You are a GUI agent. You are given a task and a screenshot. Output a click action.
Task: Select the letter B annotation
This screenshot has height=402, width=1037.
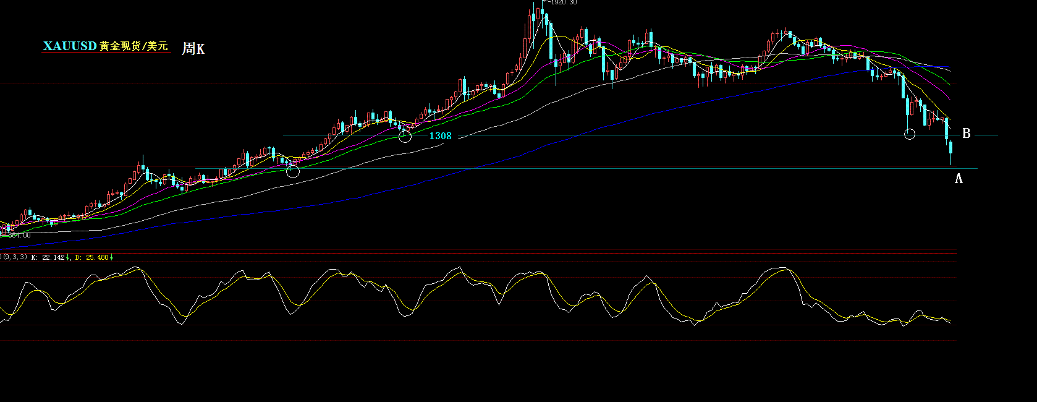click(967, 134)
